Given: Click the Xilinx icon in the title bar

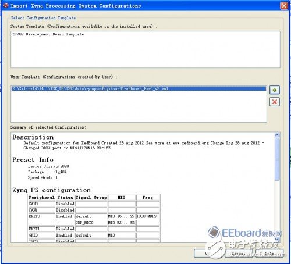Looking at the screenshot, I should [x=6, y=6].
